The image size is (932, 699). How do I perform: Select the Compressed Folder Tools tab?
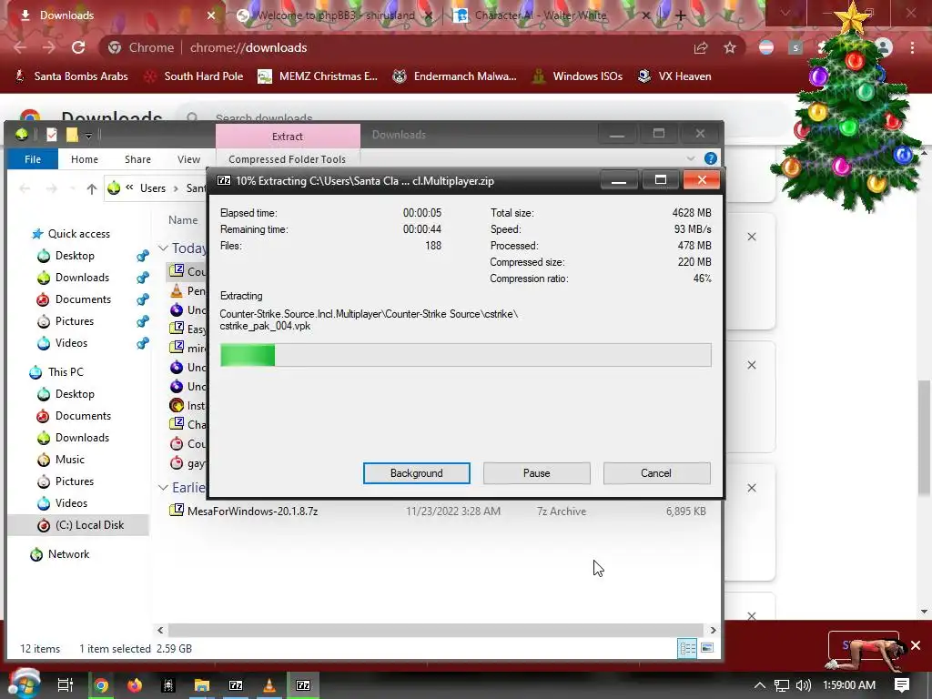coord(287,159)
